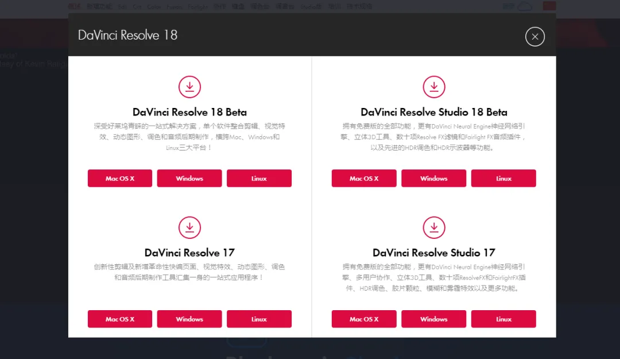
Task: Click the 'DaVinci Resolve 18 Beta' heading
Action: [189, 112]
